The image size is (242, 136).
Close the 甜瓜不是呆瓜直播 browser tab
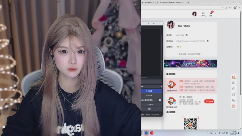(x=184, y=2)
